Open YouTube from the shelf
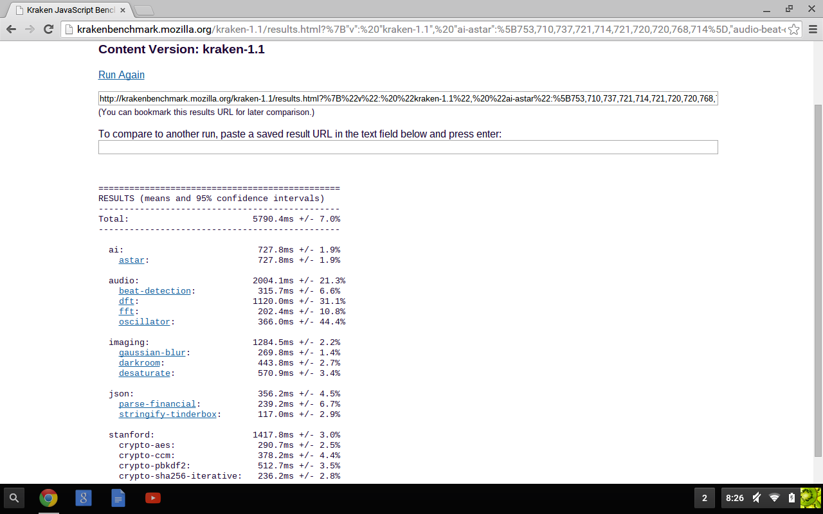823x514 pixels. [153, 498]
